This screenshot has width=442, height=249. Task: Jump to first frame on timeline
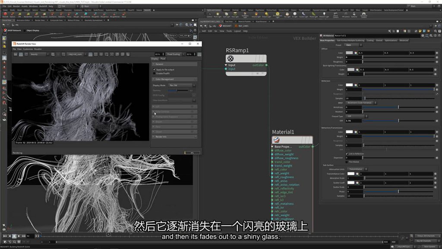click(5, 236)
